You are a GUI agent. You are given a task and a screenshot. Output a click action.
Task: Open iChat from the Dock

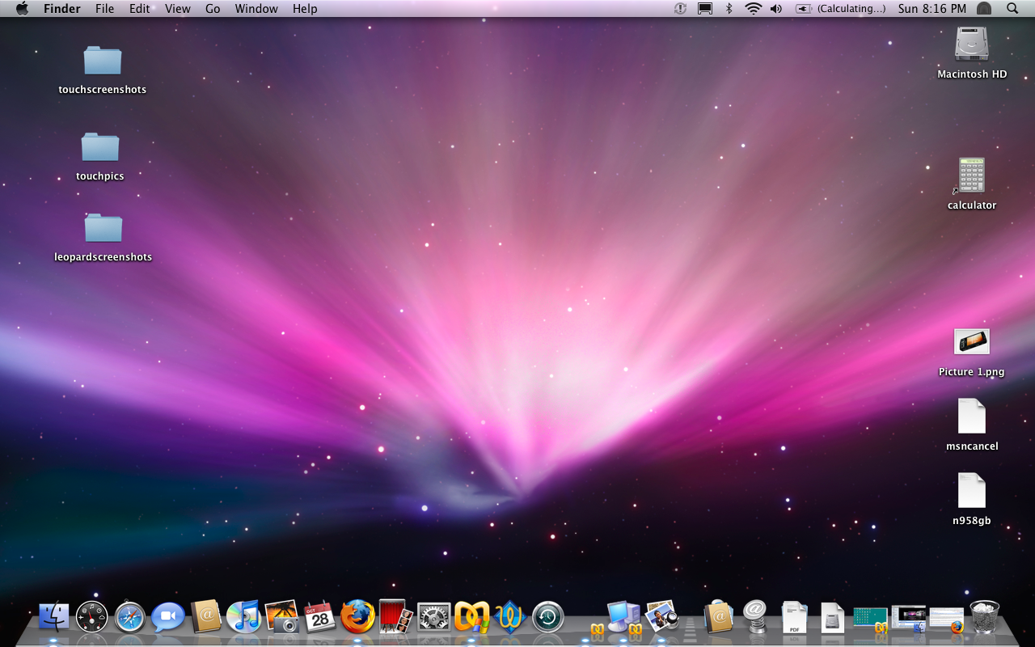click(x=167, y=617)
